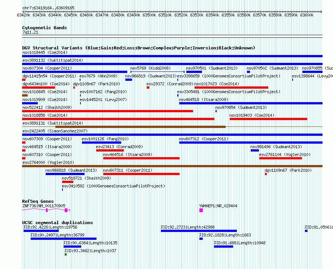Open the nsv1019403 (Coe2014) loss variant
The width and height of the screenshot is (333, 269).
click(268, 119)
